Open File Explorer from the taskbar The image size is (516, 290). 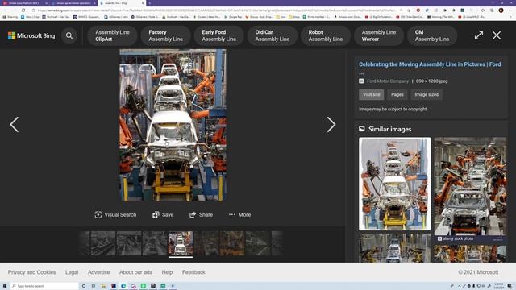pyautogui.click(x=103, y=286)
